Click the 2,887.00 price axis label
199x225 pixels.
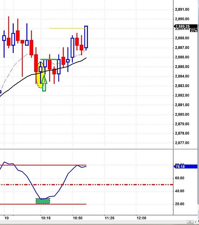click(x=182, y=48)
